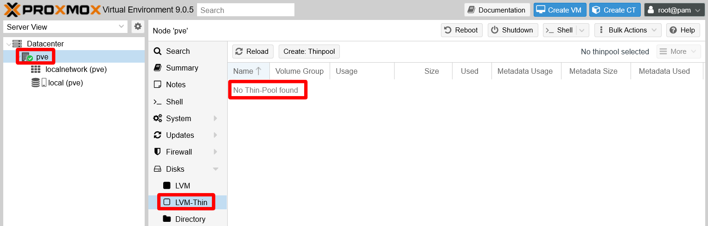This screenshot has width=708, height=226.
Task: Select localnetwork (pve) in the tree
Action: tap(76, 69)
